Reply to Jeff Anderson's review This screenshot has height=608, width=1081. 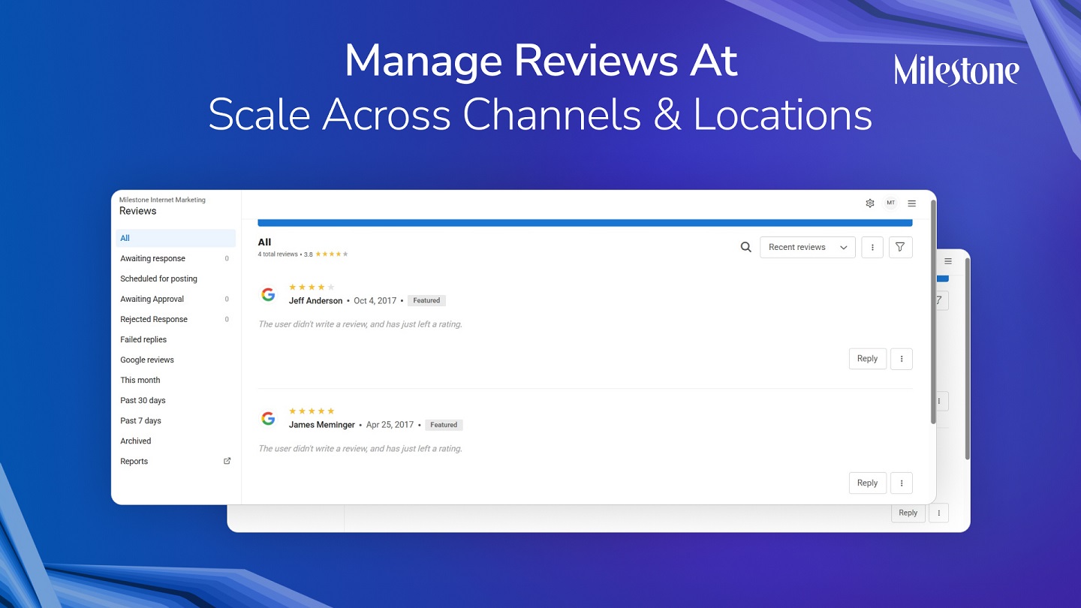(x=868, y=359)
